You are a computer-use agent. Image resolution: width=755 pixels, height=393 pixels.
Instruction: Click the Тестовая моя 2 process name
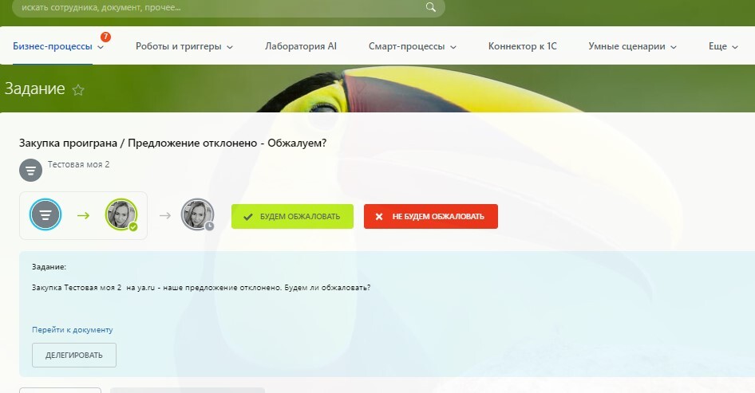pyautogui.click(x=78, y=165)
